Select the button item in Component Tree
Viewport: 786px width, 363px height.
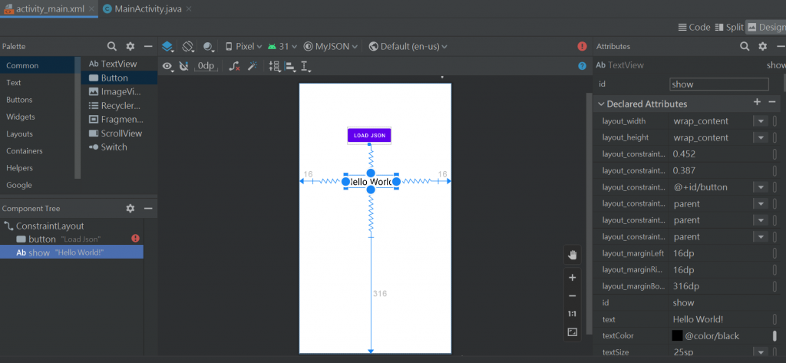click(71, 239)
